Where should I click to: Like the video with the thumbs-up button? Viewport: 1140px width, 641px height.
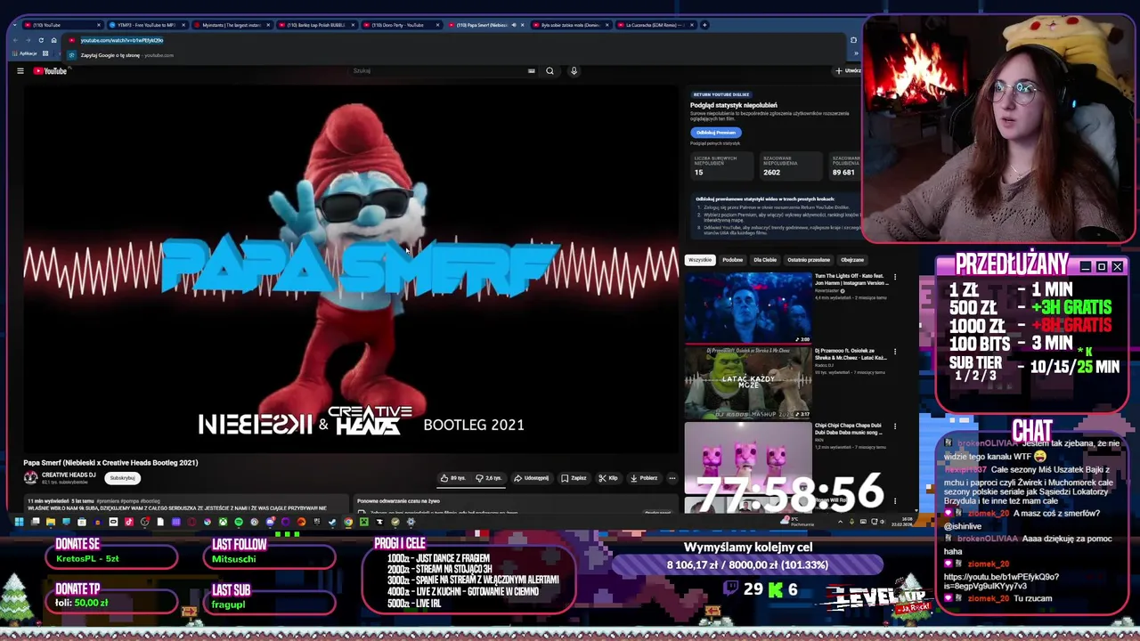pyautogui.click(x=452, y=478)
